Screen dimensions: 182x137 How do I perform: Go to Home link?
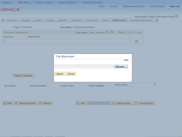tap(102, 6)
